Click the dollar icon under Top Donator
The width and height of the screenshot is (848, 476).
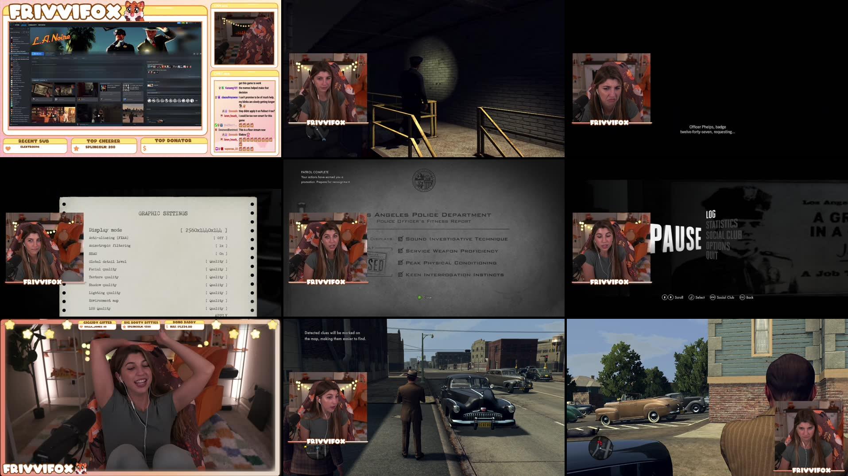point(144,148)
